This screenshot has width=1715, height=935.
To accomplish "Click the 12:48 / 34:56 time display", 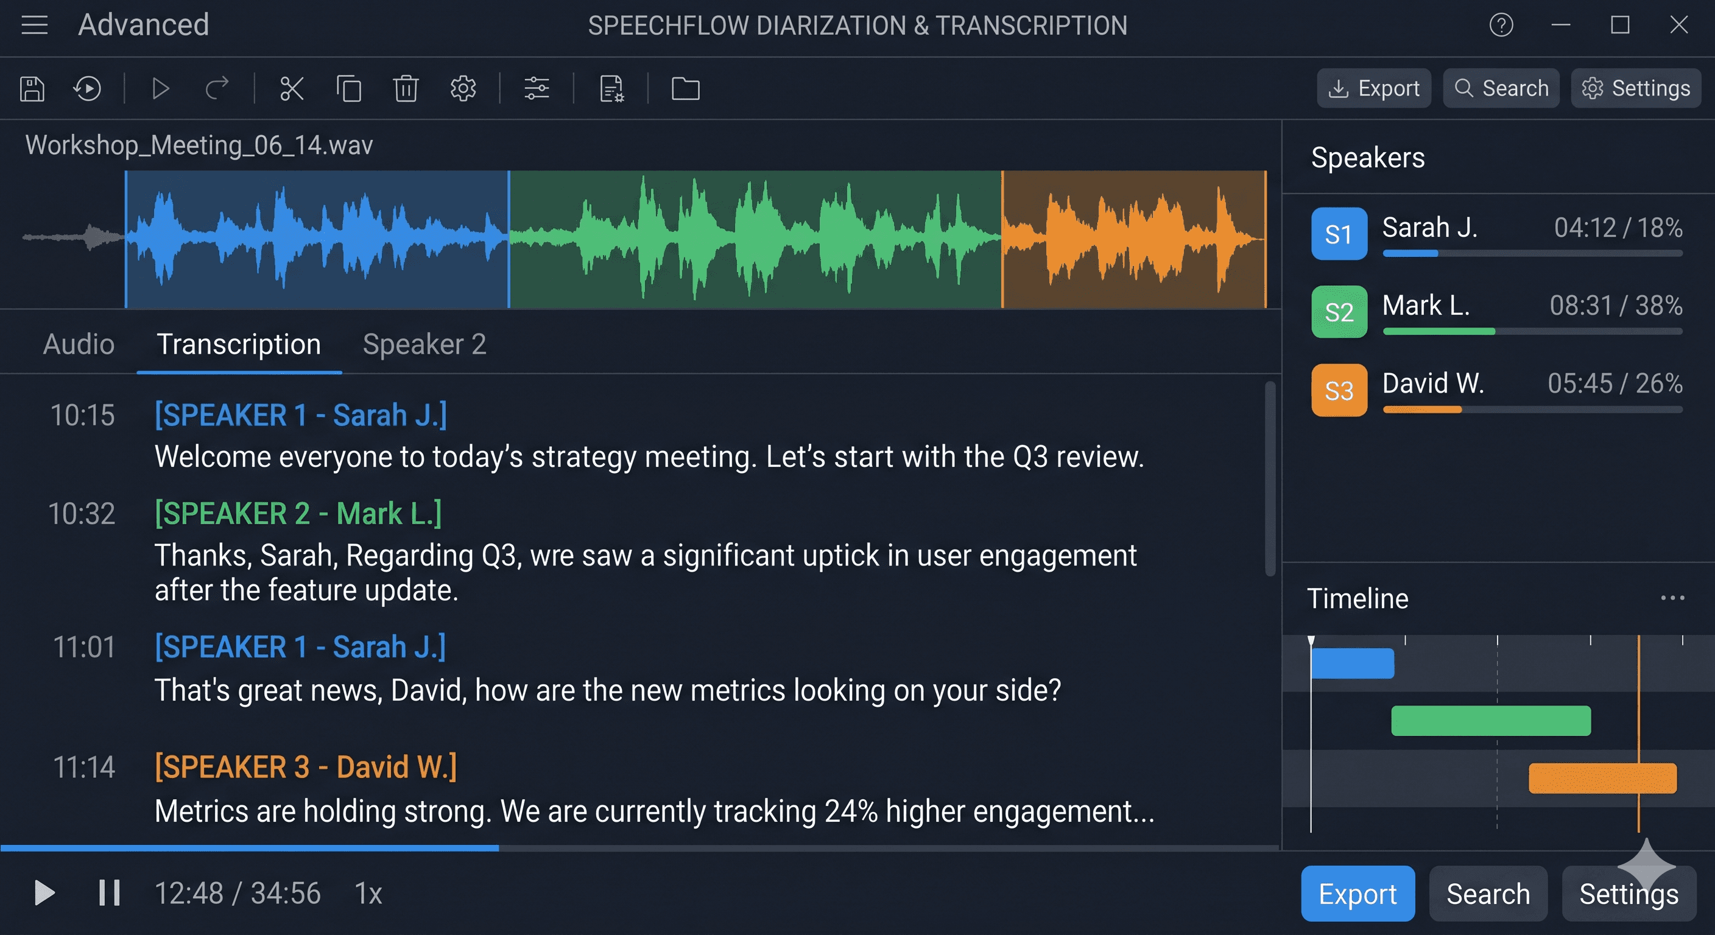I will pos(238,894).
